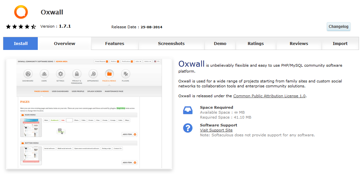Open the Reviews tab
Screen dimensions: 361x181
299,43
